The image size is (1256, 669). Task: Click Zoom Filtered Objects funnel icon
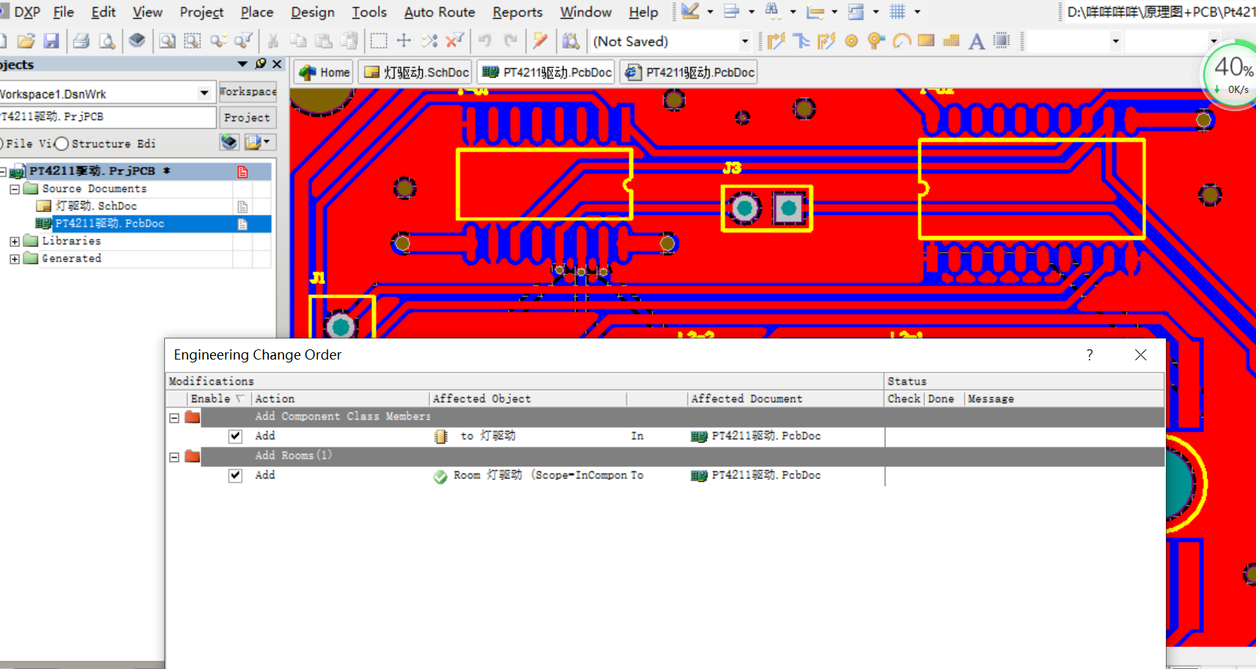click(x=243, y=41)
